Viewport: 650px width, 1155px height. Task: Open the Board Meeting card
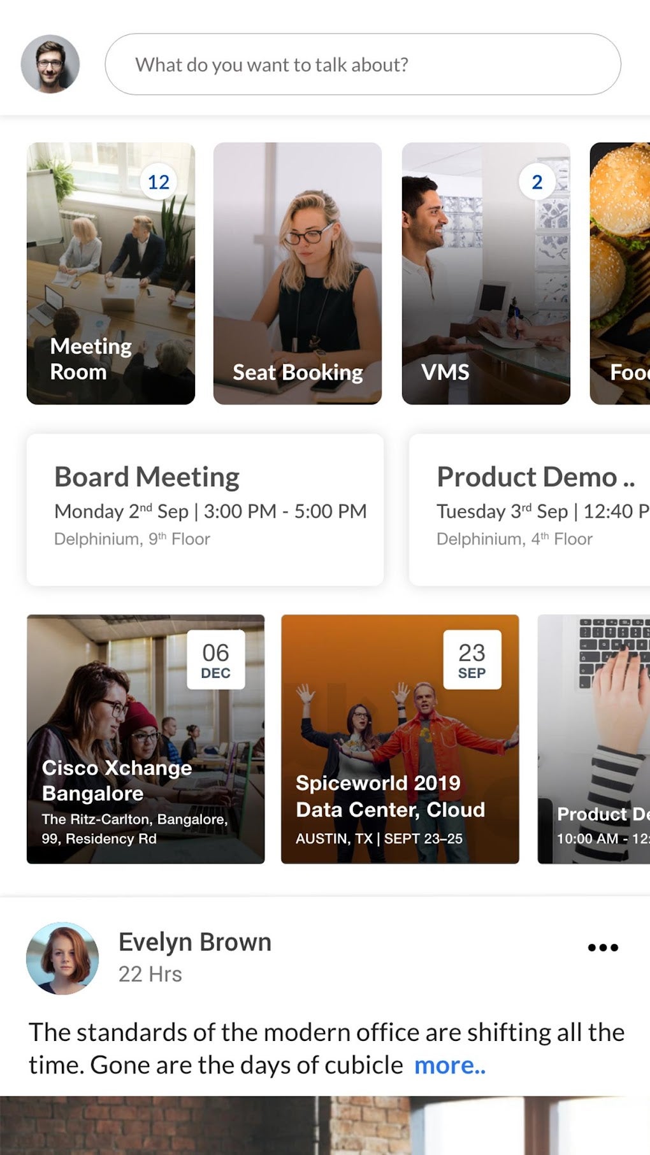pyautogui.click(x=205, y=509)
